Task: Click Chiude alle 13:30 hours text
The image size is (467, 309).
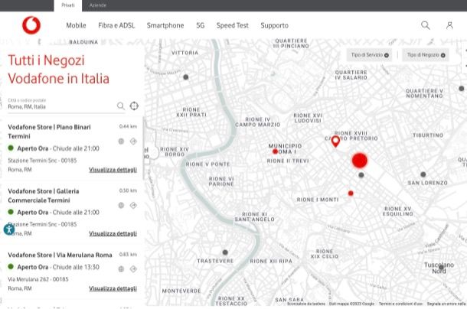Action: 76,267
